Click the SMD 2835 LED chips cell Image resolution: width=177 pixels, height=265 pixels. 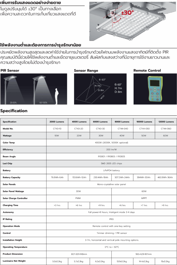tap(111, 164)
